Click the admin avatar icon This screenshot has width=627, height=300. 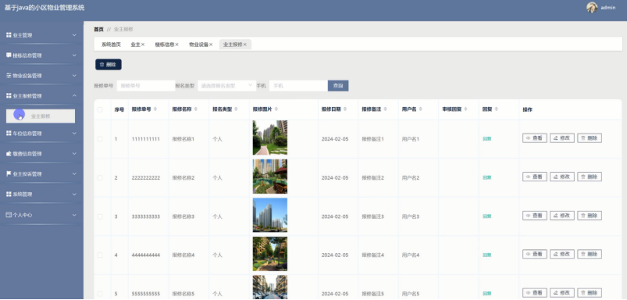(592, 7)
